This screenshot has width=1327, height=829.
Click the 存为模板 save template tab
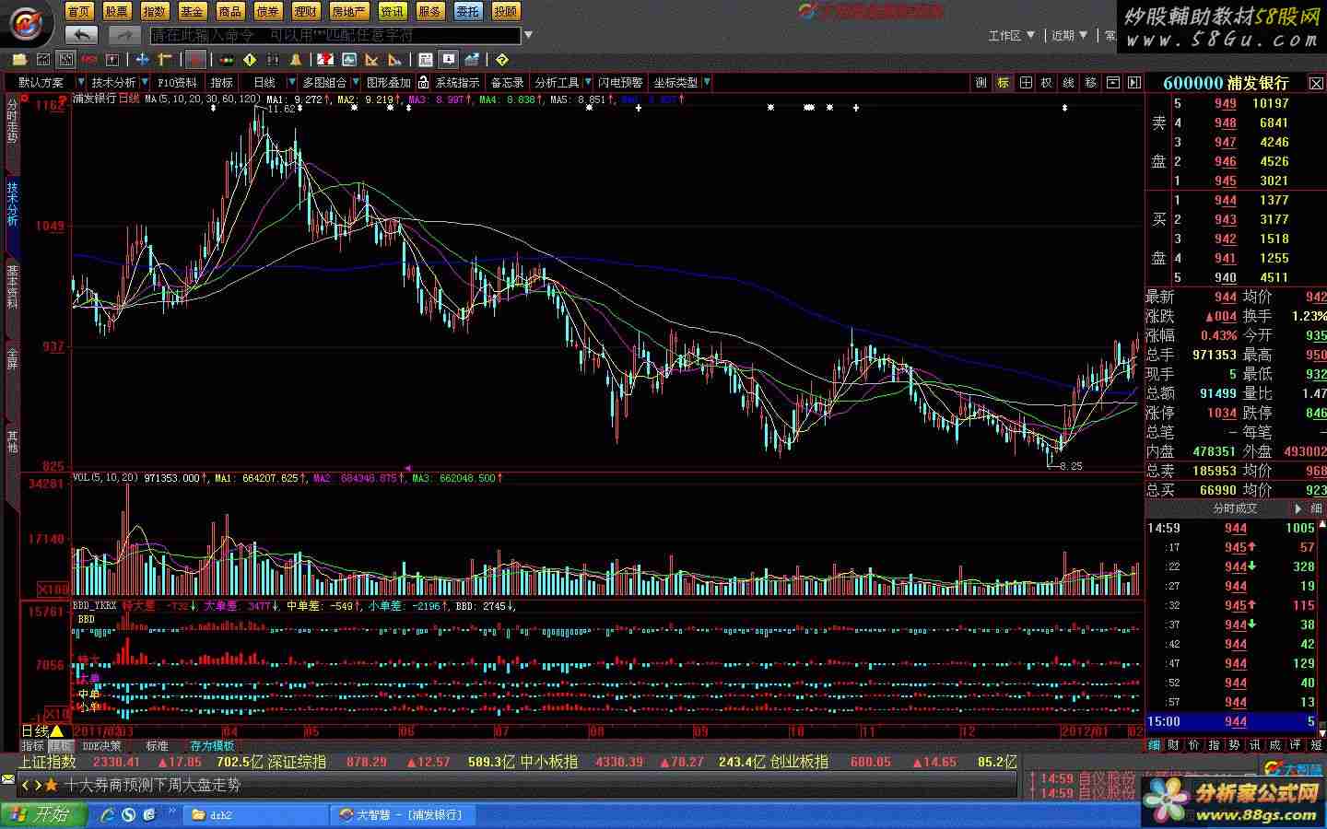pyautogui.click(x=212, y=746)
